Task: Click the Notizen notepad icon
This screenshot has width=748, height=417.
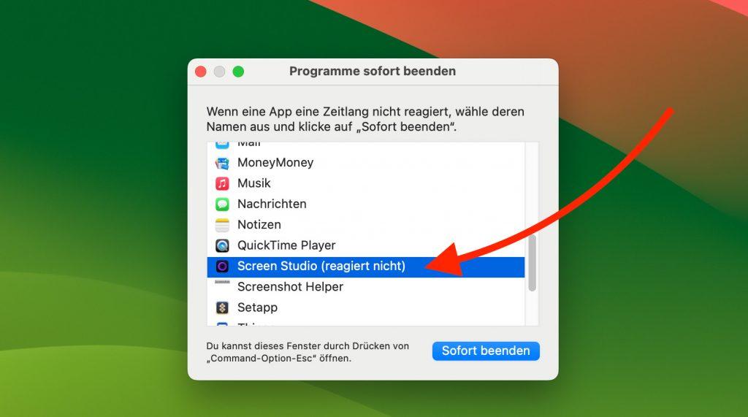Action: [x=222, y=225]
